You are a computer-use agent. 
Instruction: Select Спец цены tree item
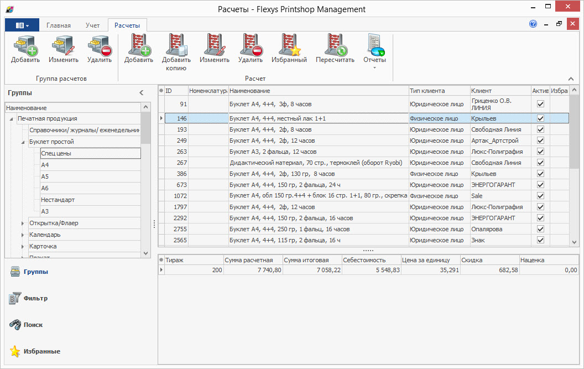91,153
